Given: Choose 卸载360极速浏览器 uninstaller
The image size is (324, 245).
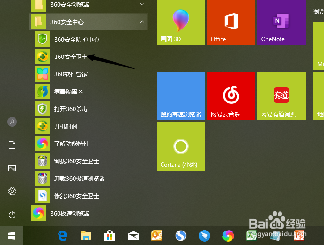Looking at the screenshot, I should click(89, 178).
